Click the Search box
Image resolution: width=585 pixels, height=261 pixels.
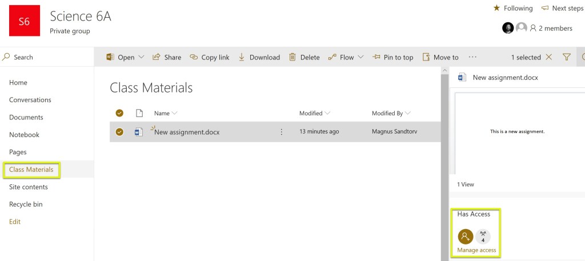pyautogui.click(x=46, y=57)
